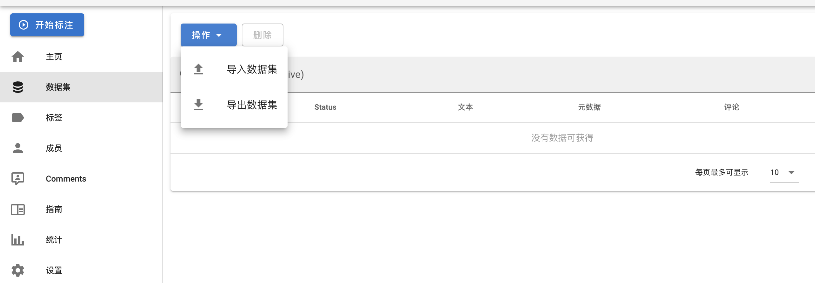Viewport: 815px width, 283px height.
Task: Click the 删除 delete button
Action: 262,35
